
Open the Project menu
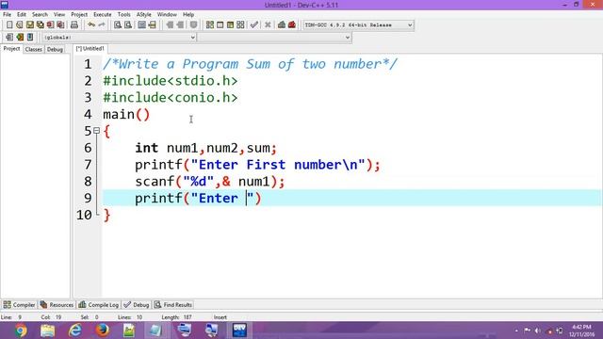point(79,15)
